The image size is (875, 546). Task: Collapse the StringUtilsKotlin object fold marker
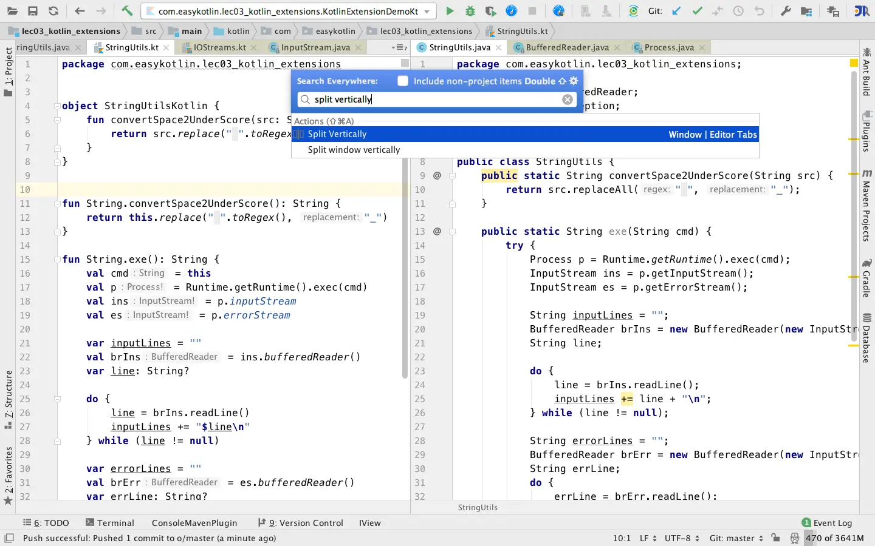(57, 106)
